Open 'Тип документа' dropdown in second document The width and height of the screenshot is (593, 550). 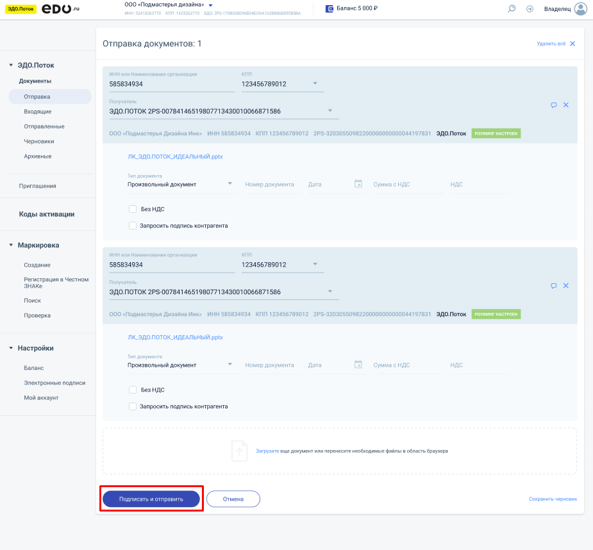coord(230,365)
